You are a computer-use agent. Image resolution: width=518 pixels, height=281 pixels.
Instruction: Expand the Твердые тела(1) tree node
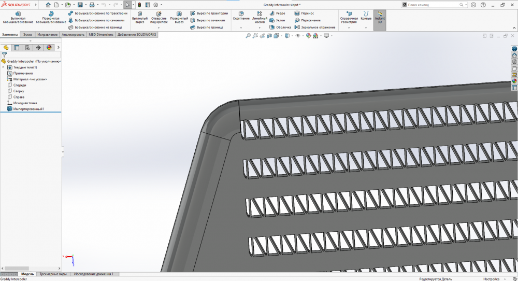pyautogui.click(x=4, y=67)
